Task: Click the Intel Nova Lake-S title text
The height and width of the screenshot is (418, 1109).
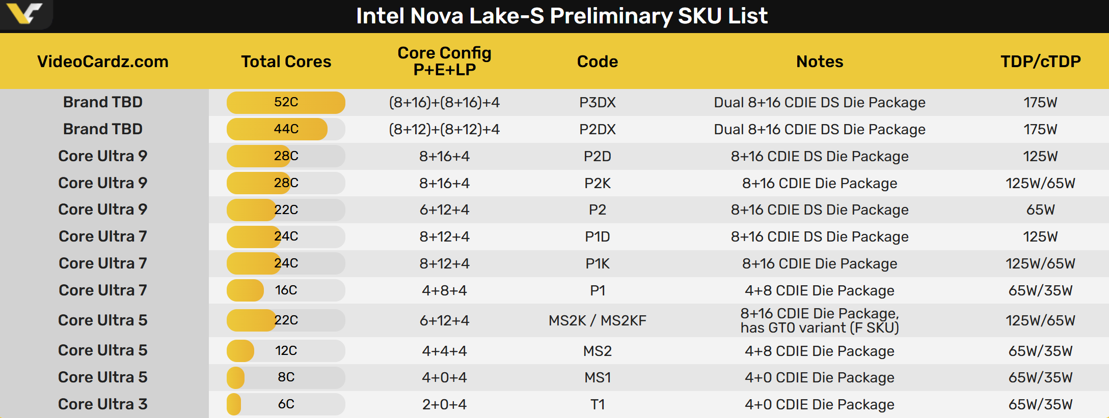Action: click(x=561, y=16)
